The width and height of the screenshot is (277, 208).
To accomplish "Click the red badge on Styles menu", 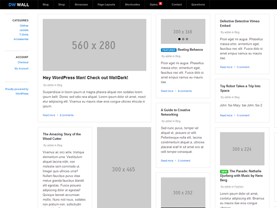I will 160,3.
